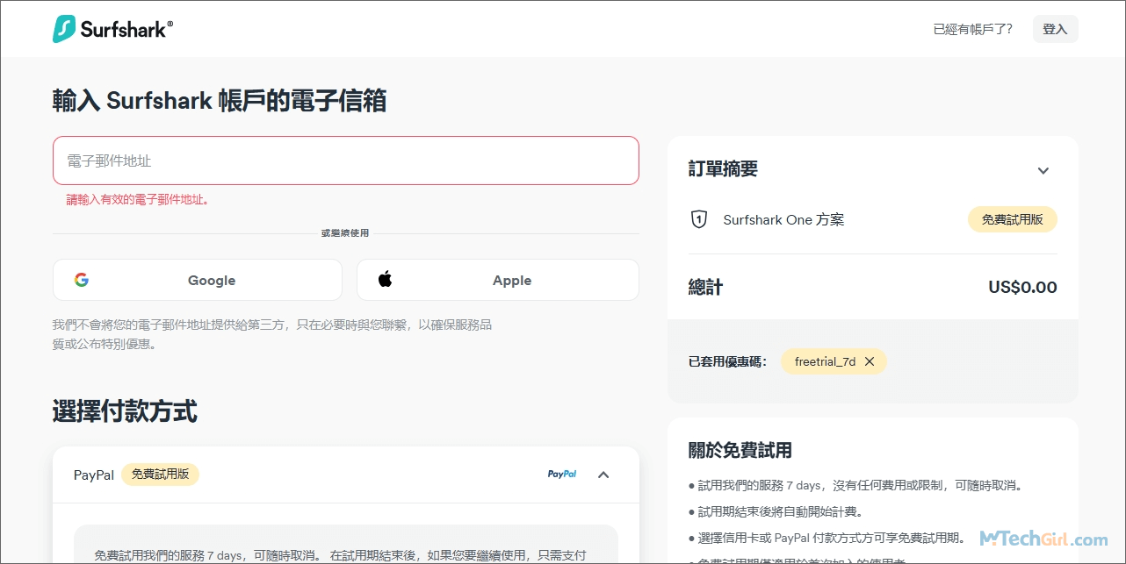
Task: Collapse the PayPal payment section chevron
Action: point(603,475)
